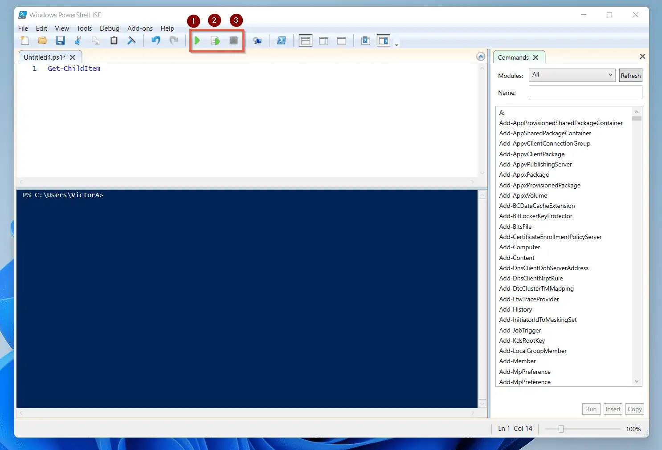Click the Commands list scroll-up arrow
Screen dimensions: 662x450
pyautogui.click(x=637, y=112)
